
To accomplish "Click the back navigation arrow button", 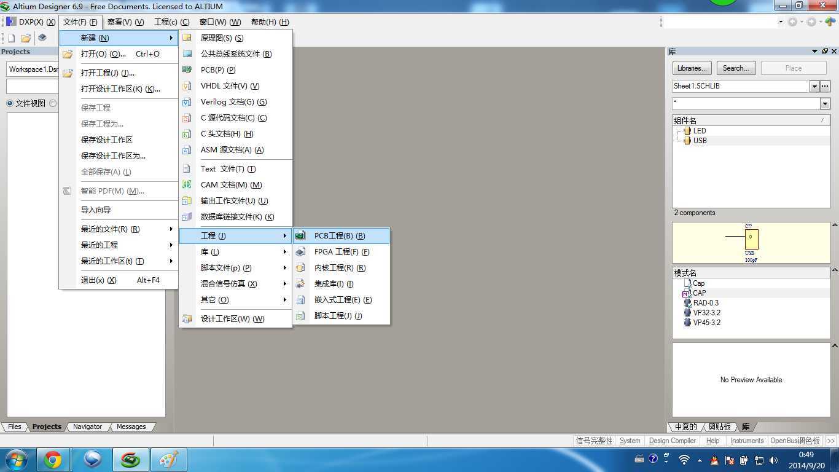I will pyautogui.click(x=792, y=22).
